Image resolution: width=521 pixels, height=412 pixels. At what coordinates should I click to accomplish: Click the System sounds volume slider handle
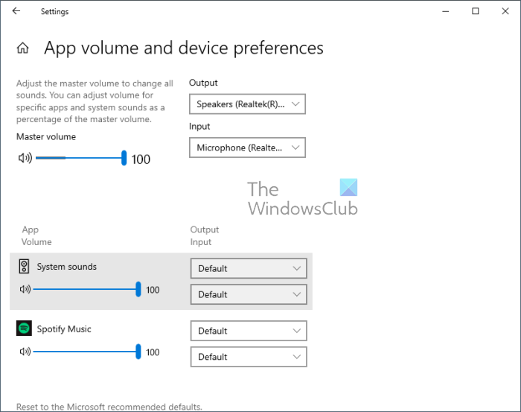pos(138,290)
